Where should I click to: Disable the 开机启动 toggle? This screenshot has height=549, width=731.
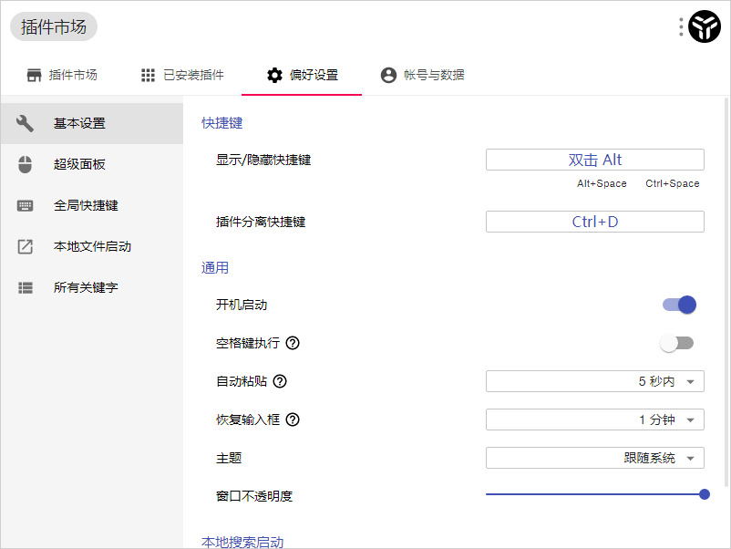click(x=678, y=305)
